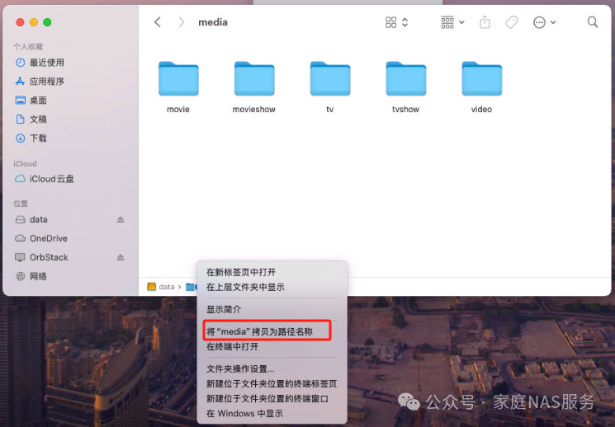Expand the group-by dropdown chevron

point(461,22)
